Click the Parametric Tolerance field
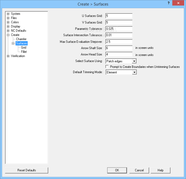186x179 pixels. coord(119,29)
